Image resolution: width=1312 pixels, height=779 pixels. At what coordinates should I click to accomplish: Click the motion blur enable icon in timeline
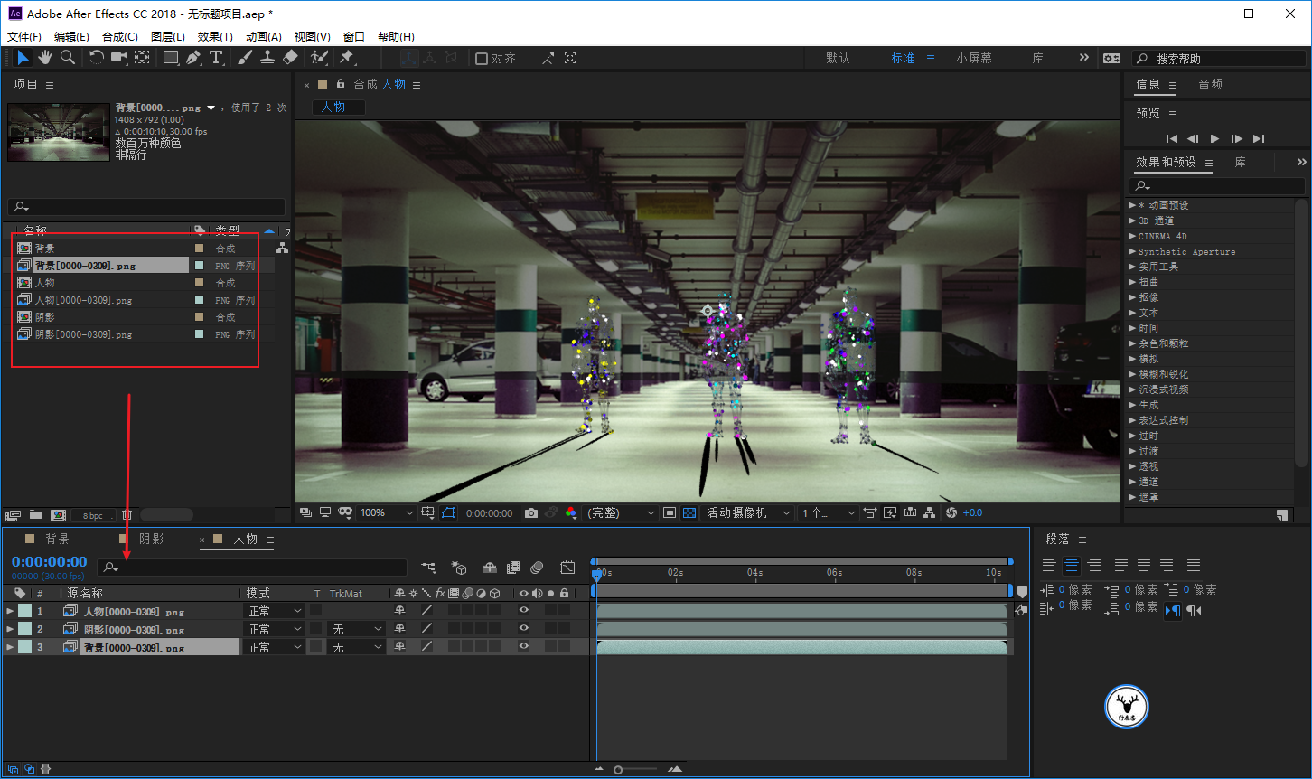[x=537, y=568]
